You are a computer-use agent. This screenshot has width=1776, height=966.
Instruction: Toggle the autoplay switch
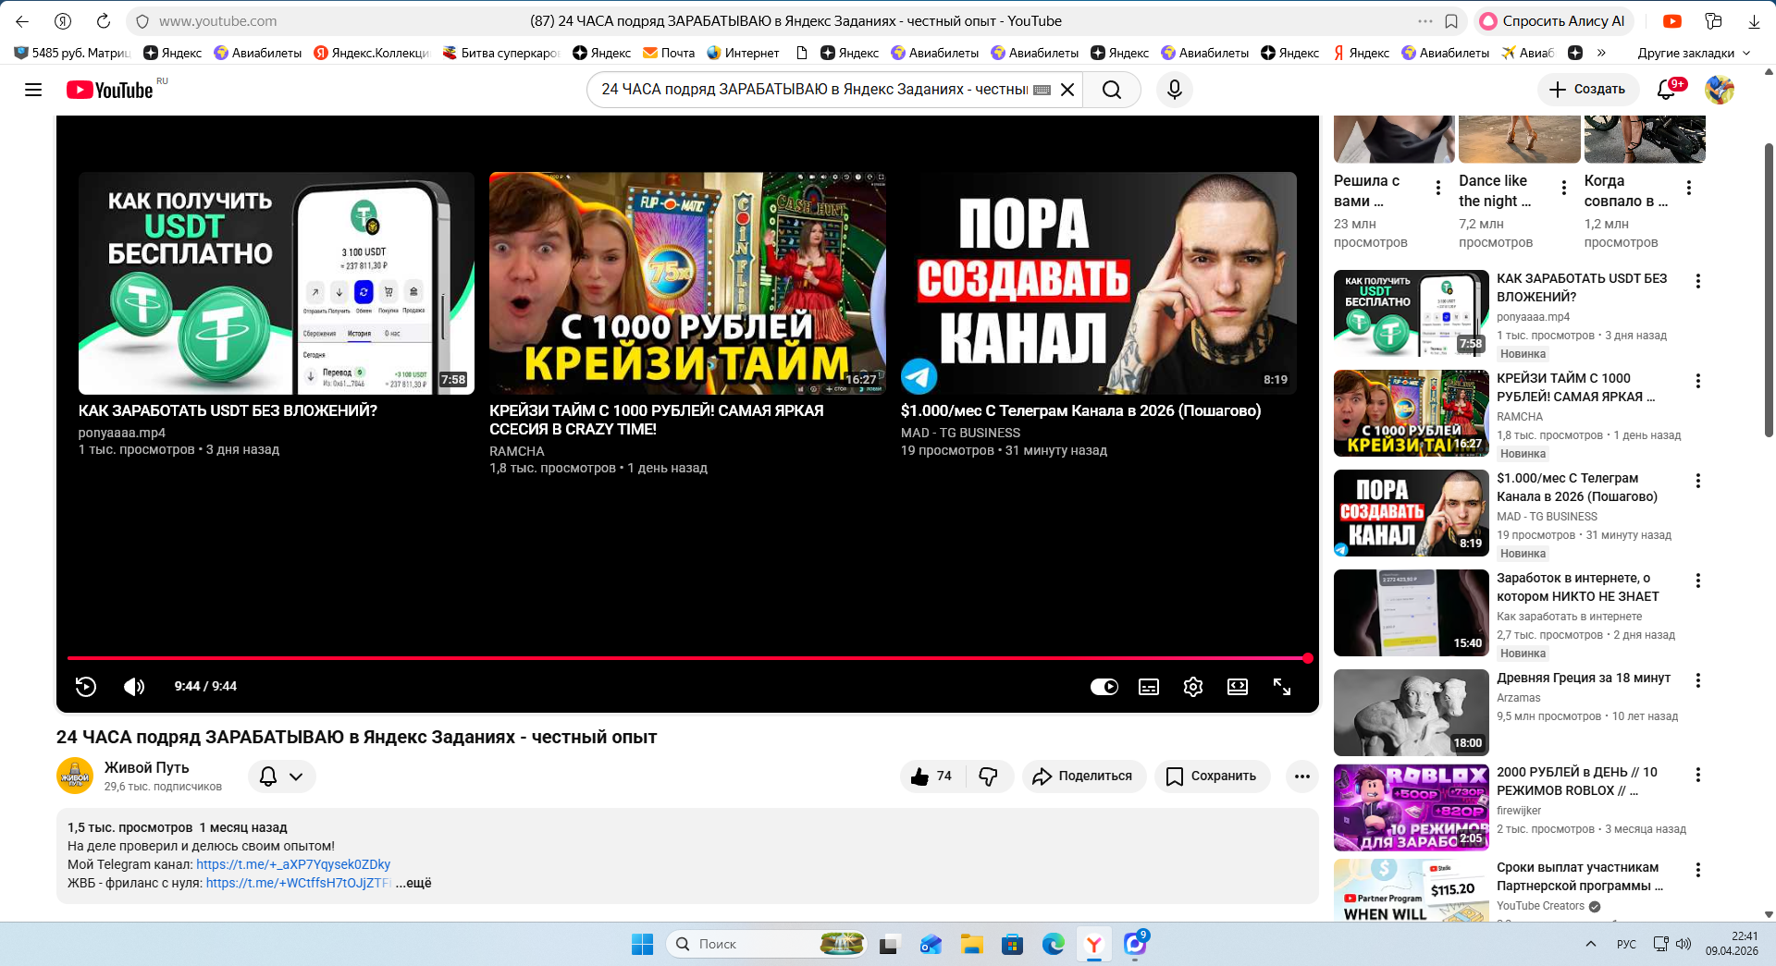coord(1104,687)
